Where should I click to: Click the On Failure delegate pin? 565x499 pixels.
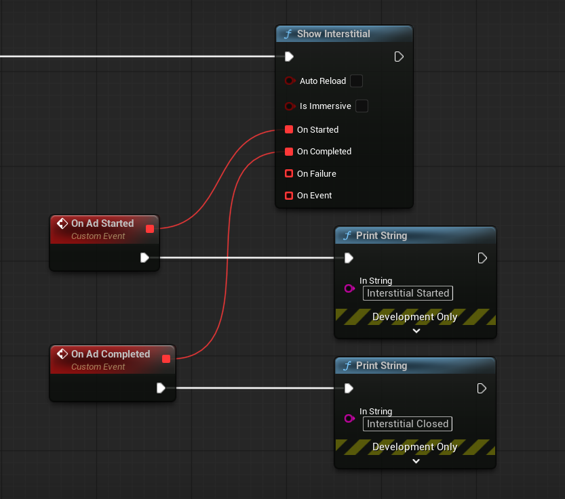click(289, 174)
